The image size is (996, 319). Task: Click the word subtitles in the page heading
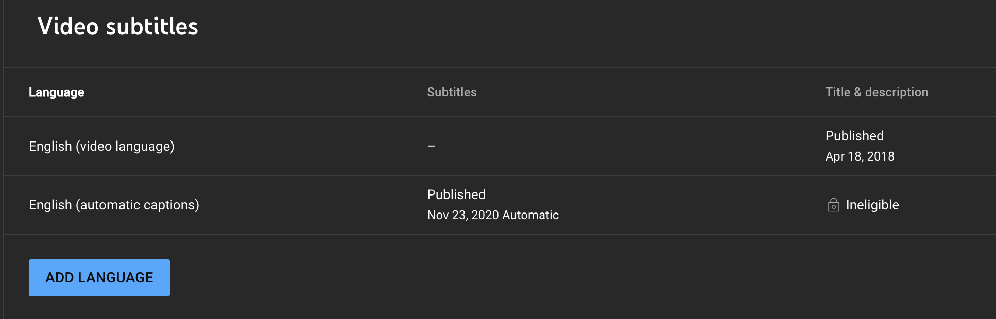pos(151,27)
